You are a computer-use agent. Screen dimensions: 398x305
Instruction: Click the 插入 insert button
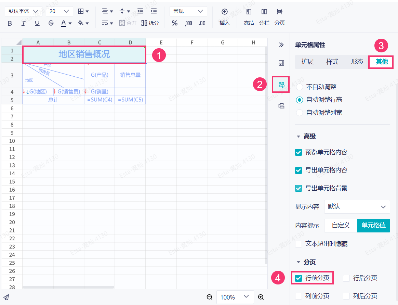click(224, 17)
